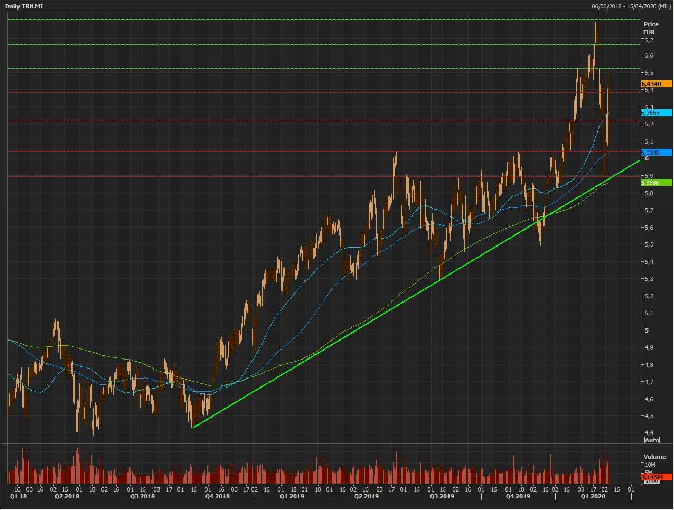Click the 6,1 price axis tick
This screenshot has width=674, height=510.
point(649,141)
